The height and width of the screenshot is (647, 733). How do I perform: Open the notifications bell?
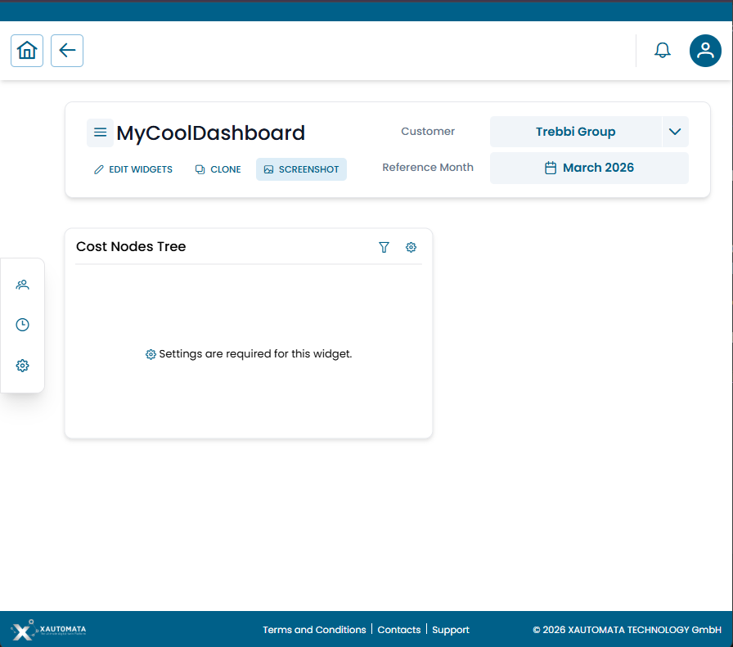click(x=662, y=50)
